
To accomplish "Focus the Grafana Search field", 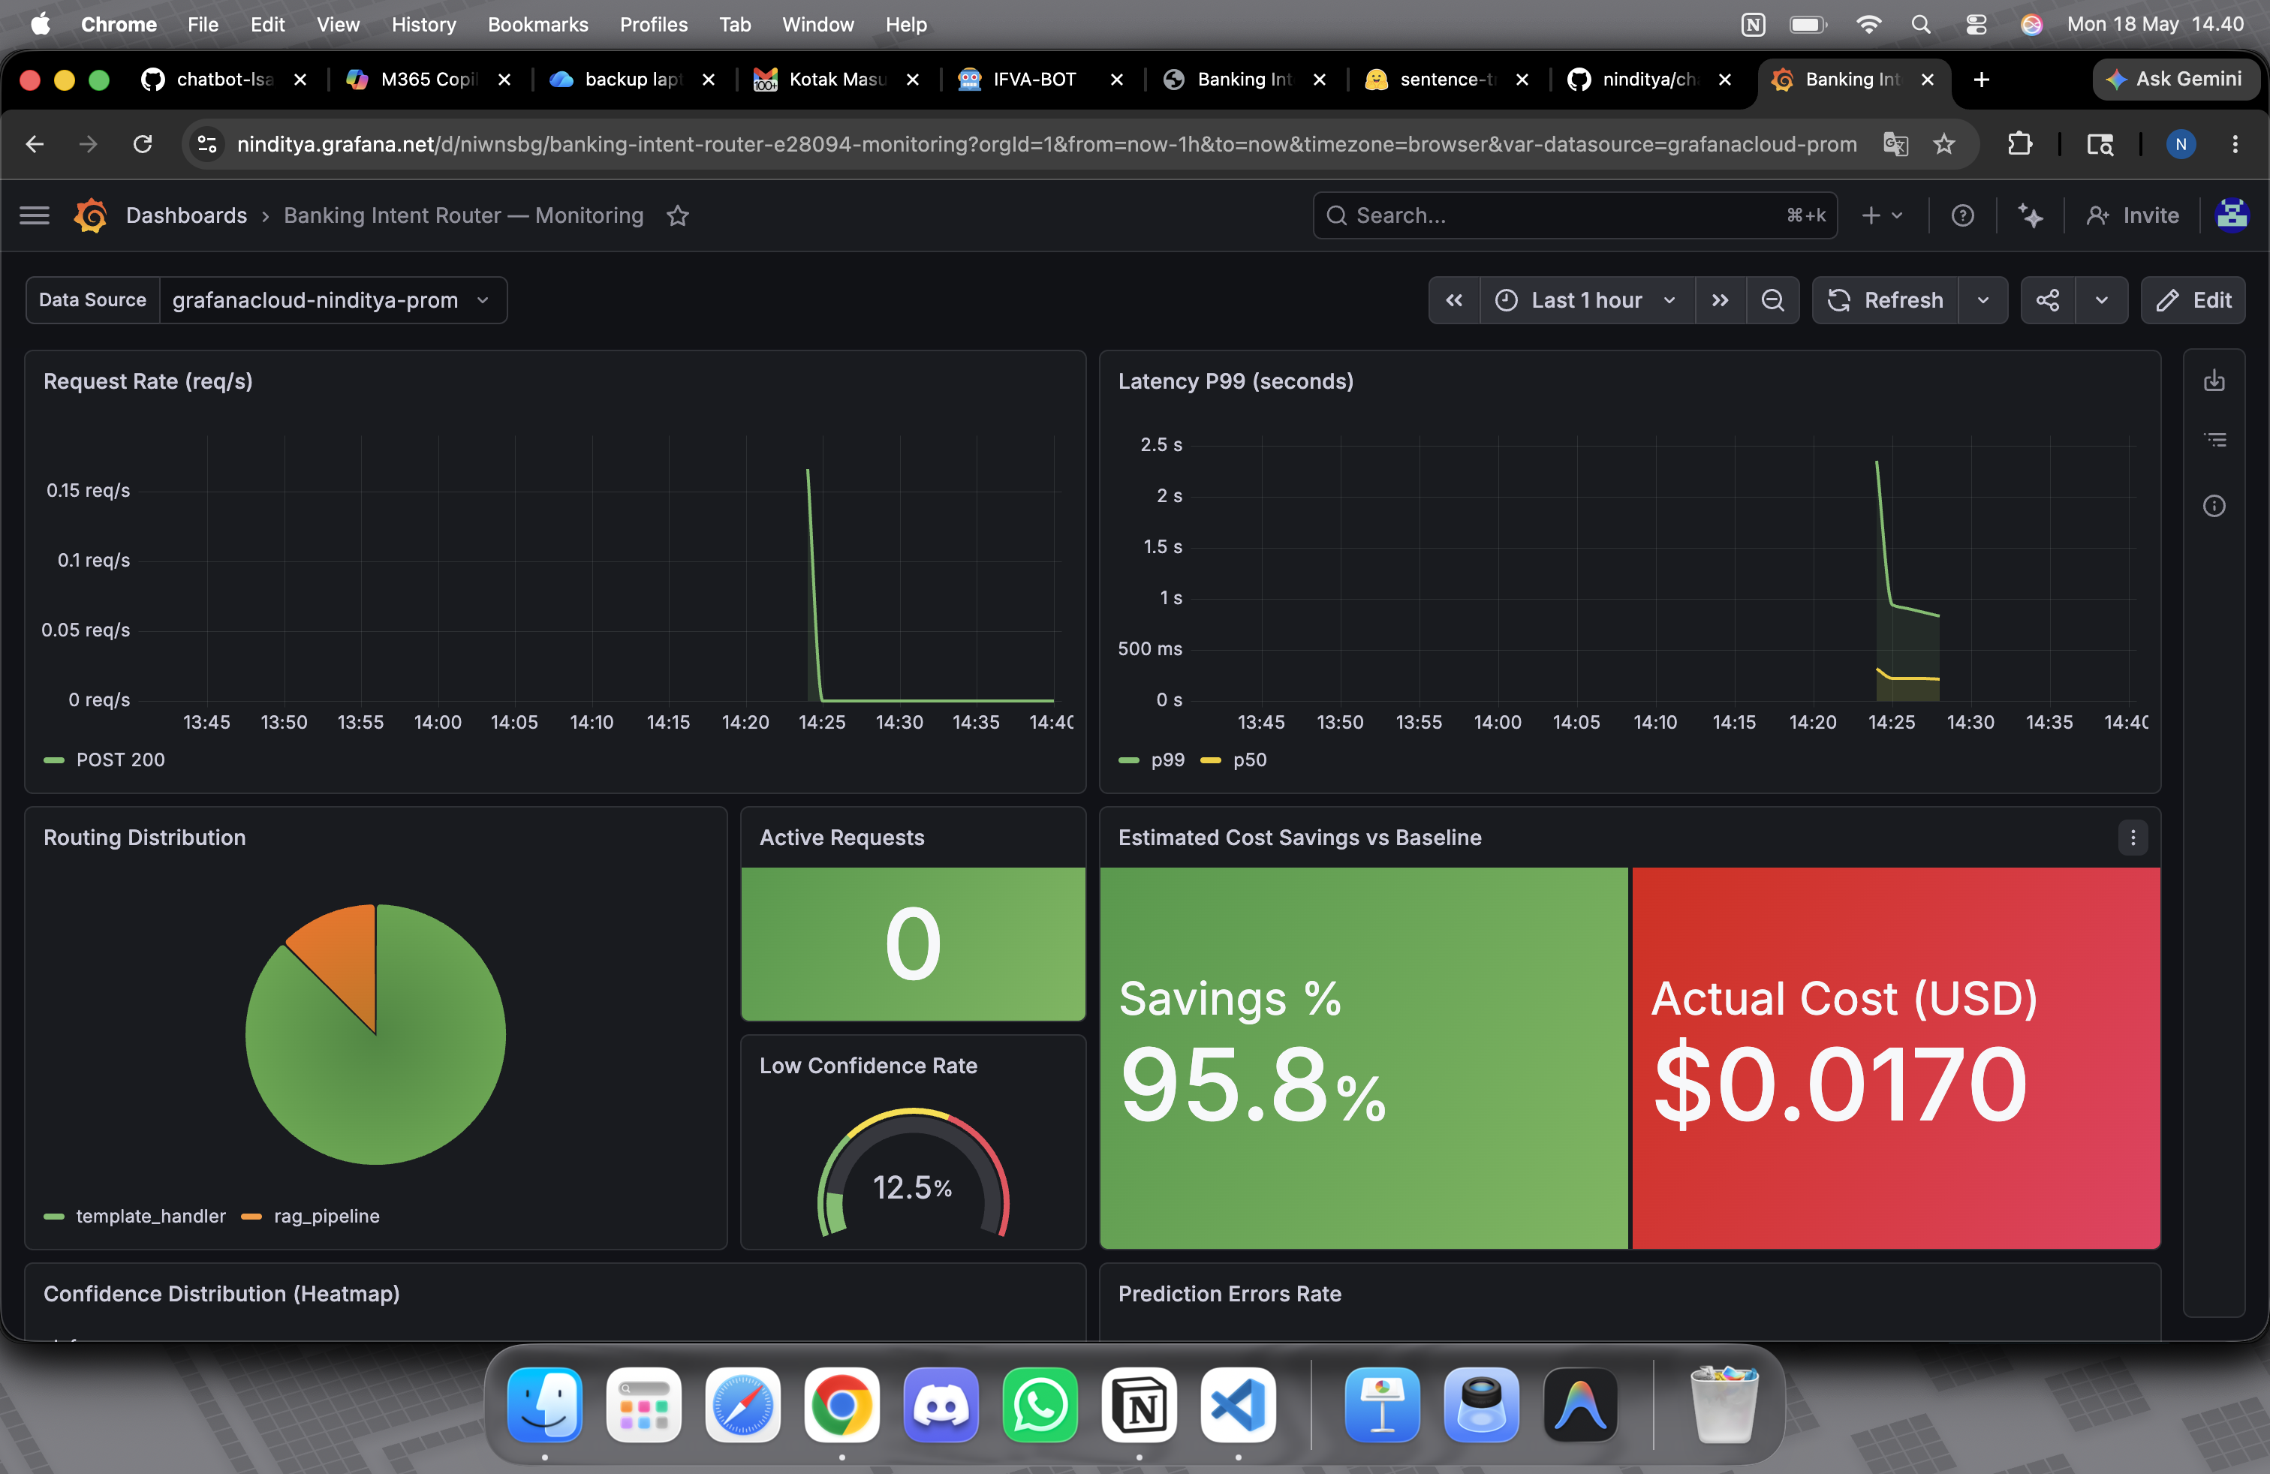I will point(1575,215).
